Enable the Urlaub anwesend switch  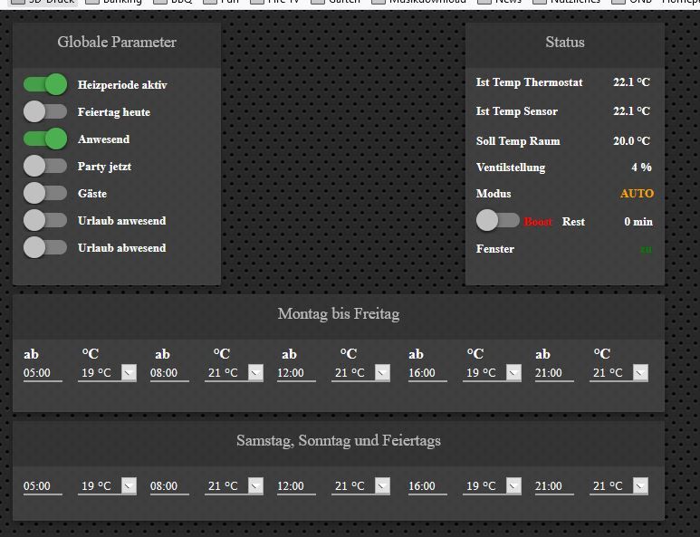click(x=45, y=220)
